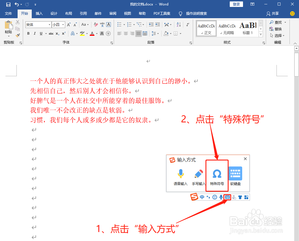Toggle bold formatting in the ribbon
The height and width of the screenshot is (241, 299).
coord(28,34)
